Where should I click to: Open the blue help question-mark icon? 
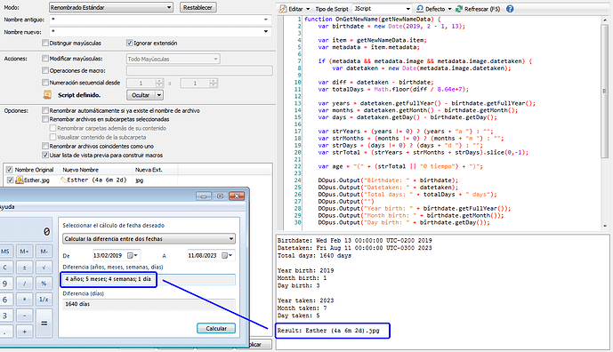pos(510,9)
